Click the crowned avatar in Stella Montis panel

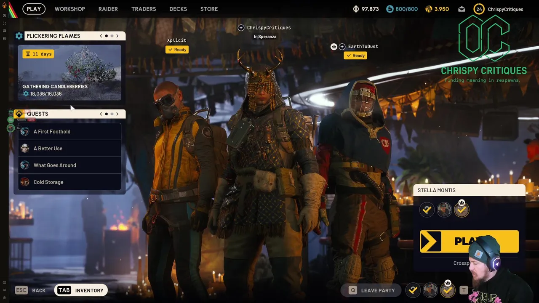(462, 209)
